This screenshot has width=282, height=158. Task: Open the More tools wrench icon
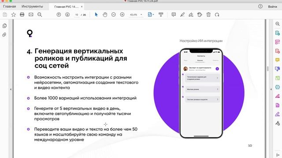[278, 123]
